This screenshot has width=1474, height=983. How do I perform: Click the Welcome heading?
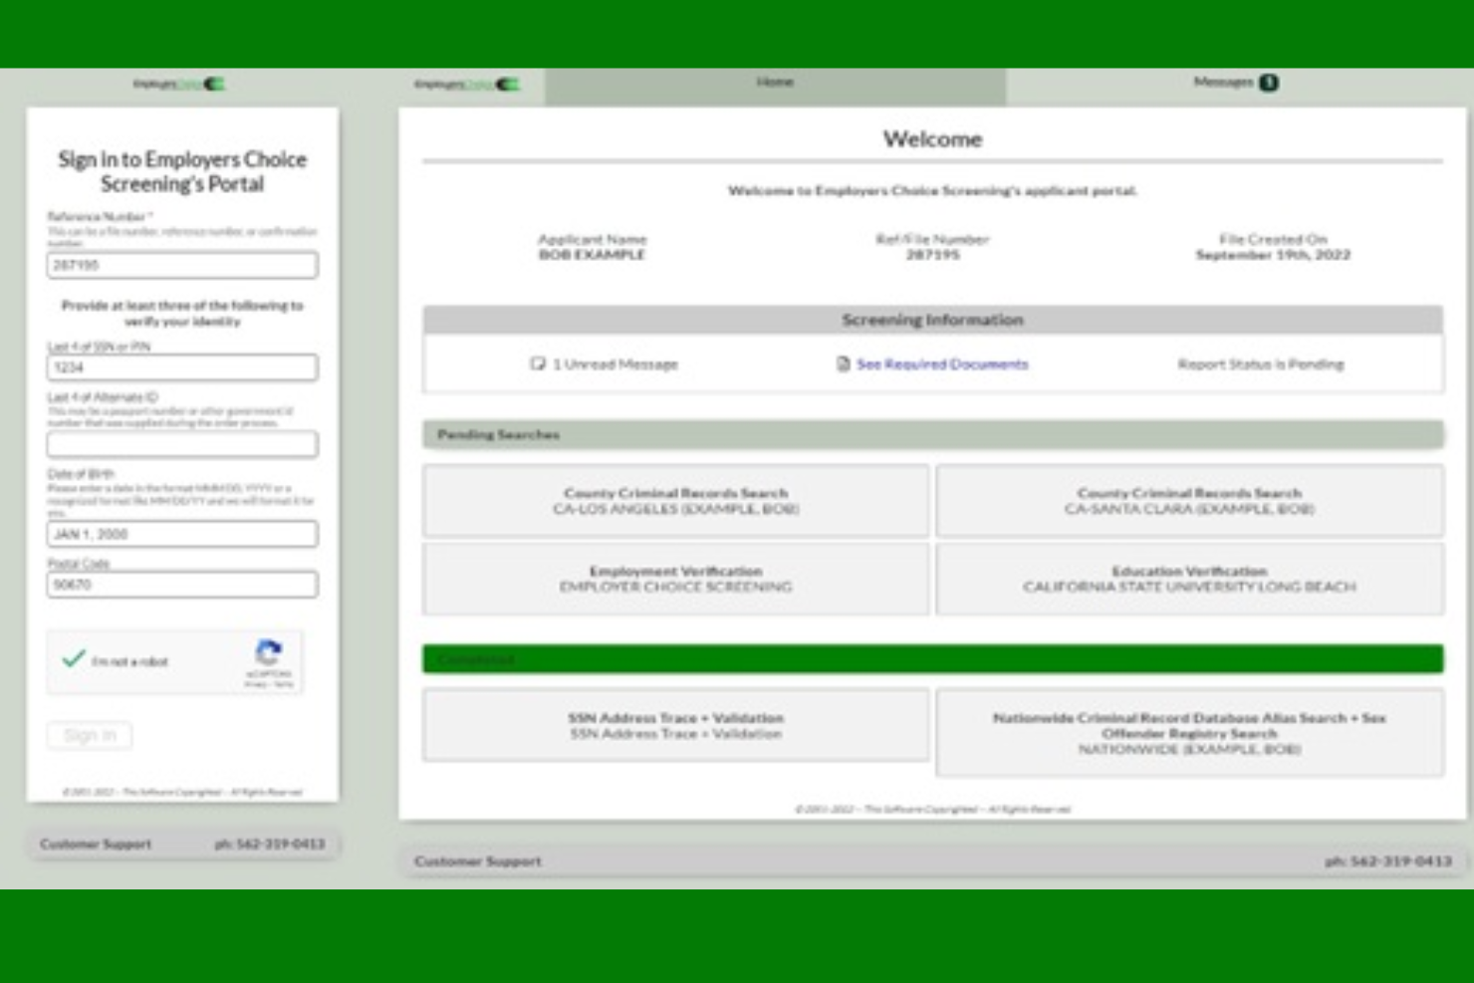932,138
